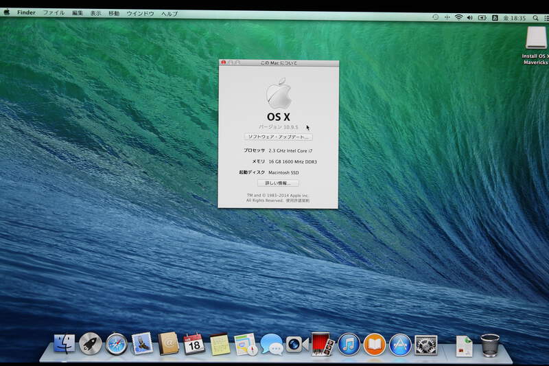
Task: Open Finder from the Dock
Action: (x=65, y=343)
